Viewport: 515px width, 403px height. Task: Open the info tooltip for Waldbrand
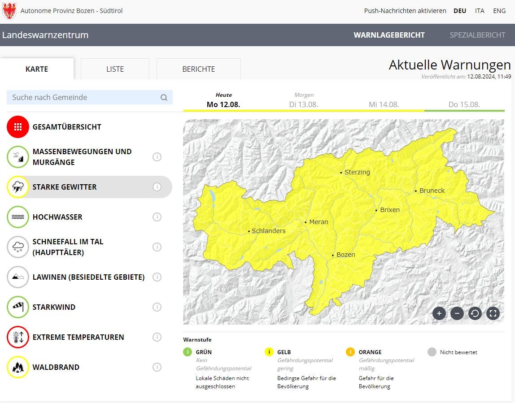tap(157, 367)
